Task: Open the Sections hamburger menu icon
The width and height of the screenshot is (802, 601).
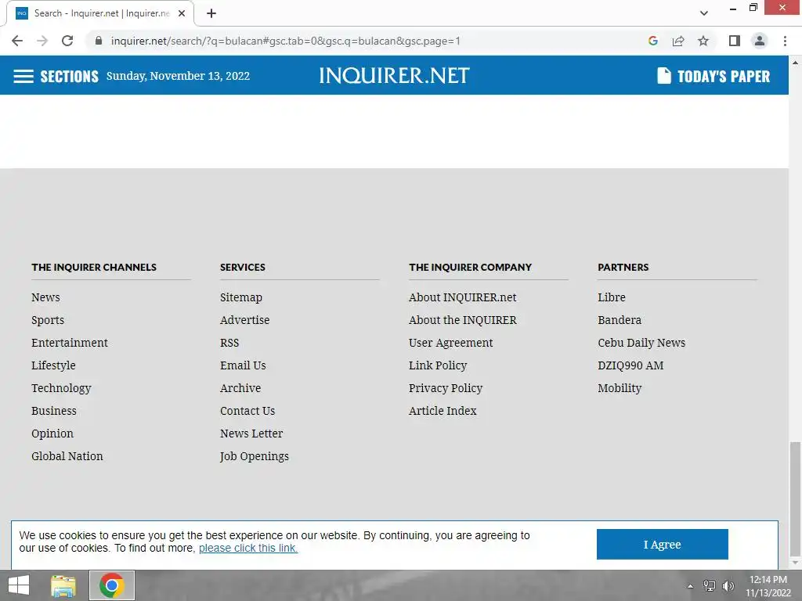Action: click(x=23, y=76)
